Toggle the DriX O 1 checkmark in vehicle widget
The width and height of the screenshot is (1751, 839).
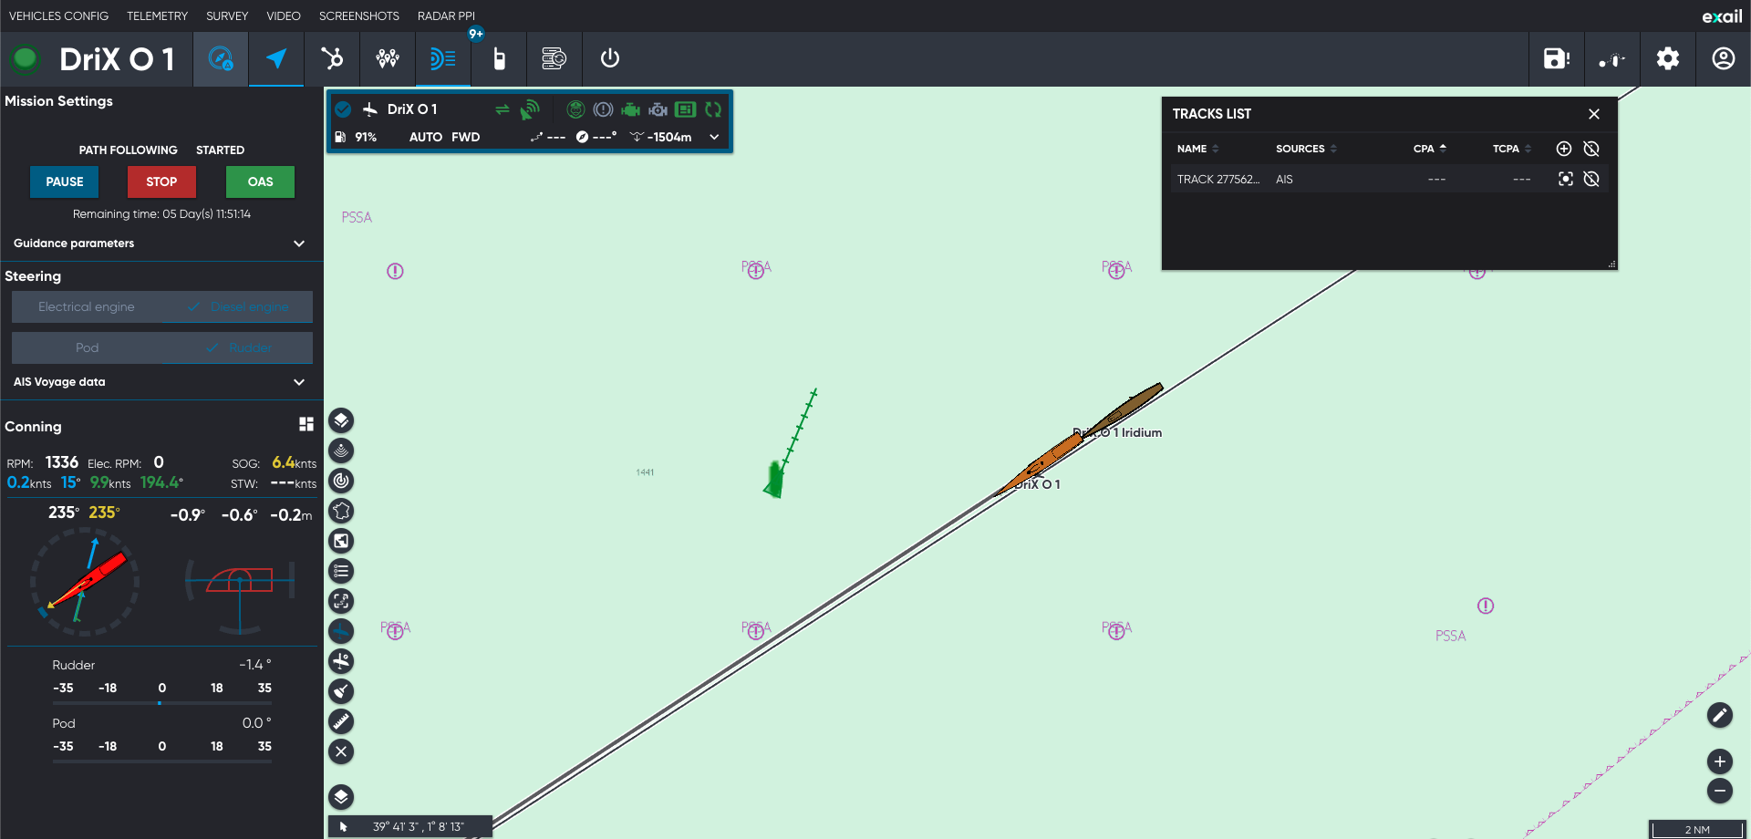click(343, 109)
